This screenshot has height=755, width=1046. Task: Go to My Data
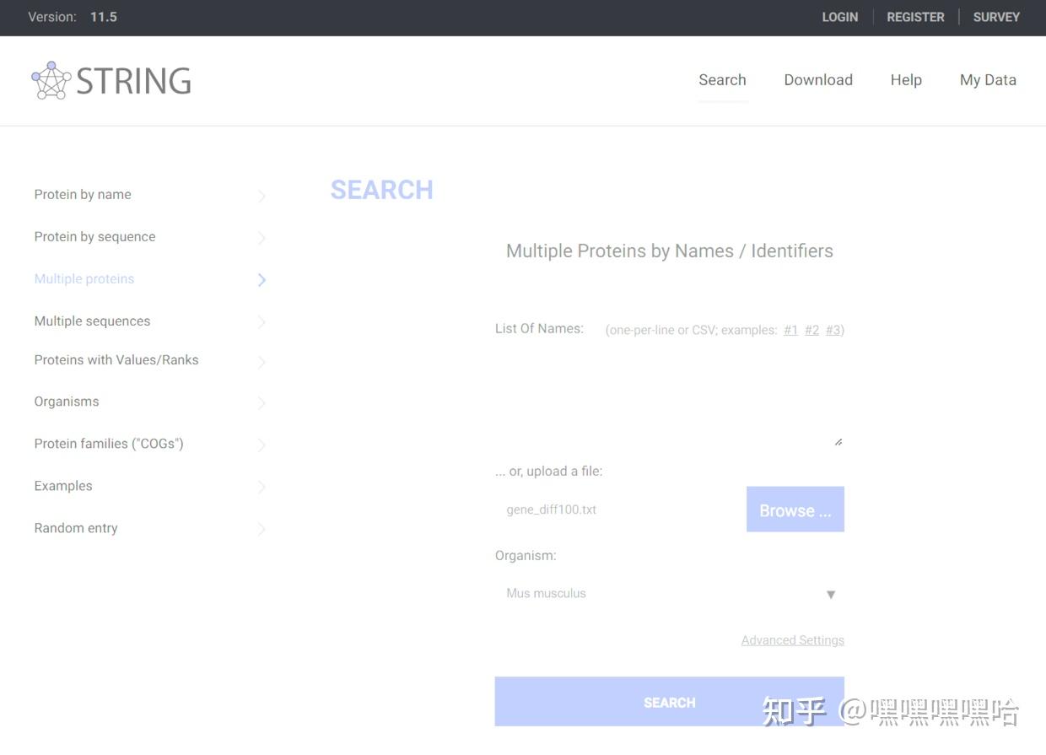988,80
